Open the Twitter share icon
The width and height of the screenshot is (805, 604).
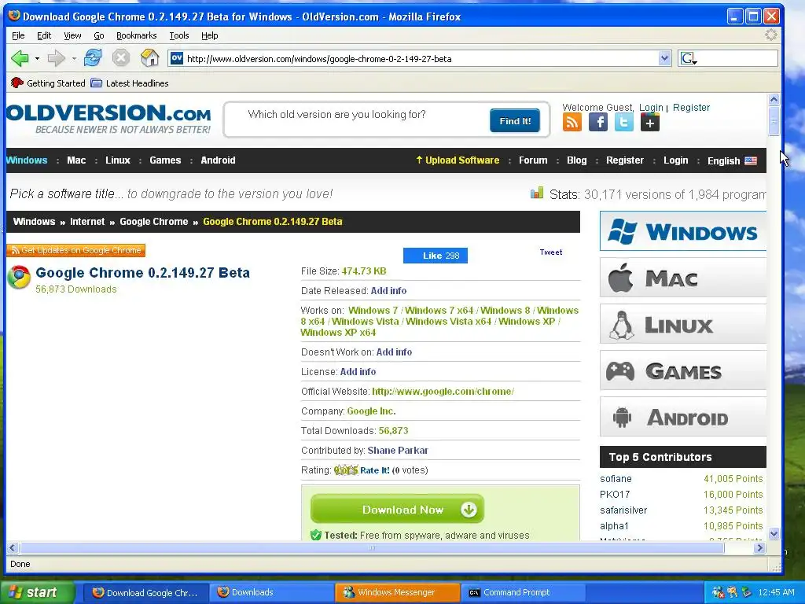point(623,122)
